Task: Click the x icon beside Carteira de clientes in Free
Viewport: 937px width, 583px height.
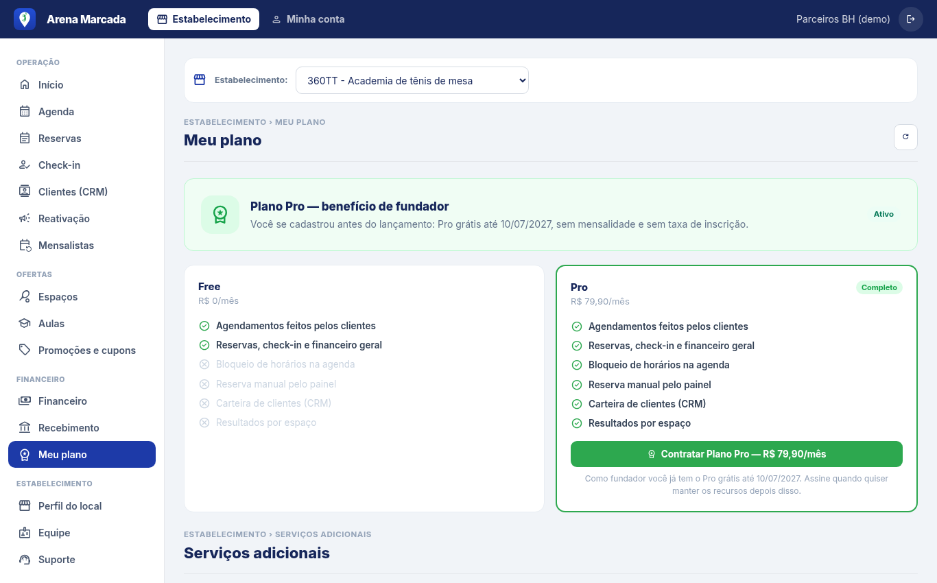Action: point(204,403)
